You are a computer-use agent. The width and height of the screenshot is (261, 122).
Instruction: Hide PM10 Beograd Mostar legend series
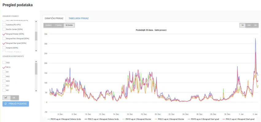[x=137, y=119]
